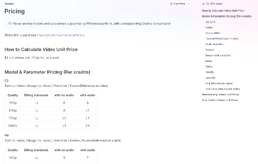Click the C1 model label
Screen dimensions: 258x164
pos(6,80)
